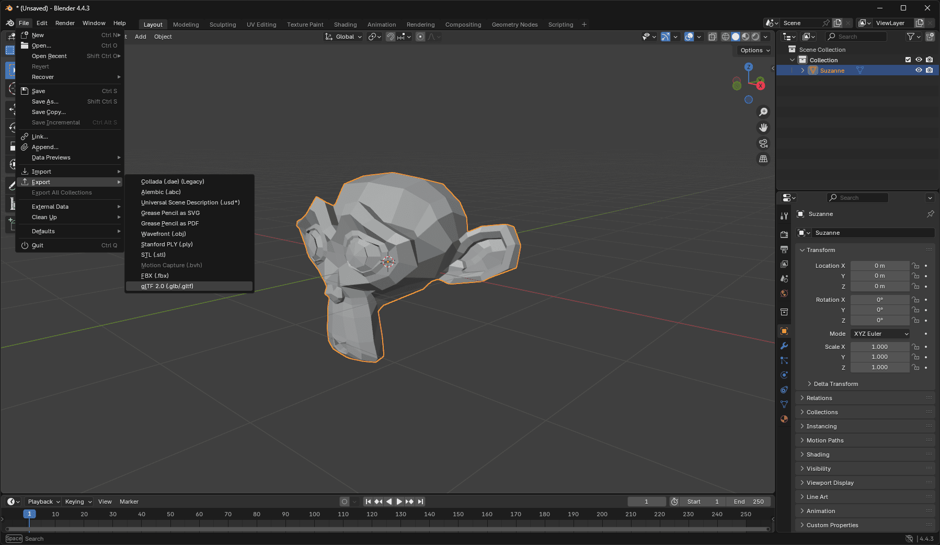The height and width of the screenshot is (545, 940).
Task: Open Render menu in top bar
Action: [x=65, y=23]
